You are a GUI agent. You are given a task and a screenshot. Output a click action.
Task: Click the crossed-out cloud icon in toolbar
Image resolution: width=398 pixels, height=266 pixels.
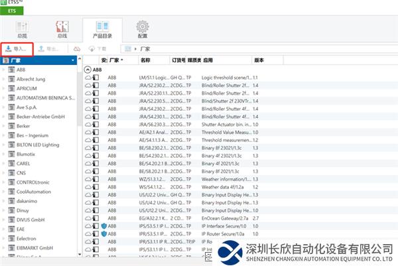[76, 49]
